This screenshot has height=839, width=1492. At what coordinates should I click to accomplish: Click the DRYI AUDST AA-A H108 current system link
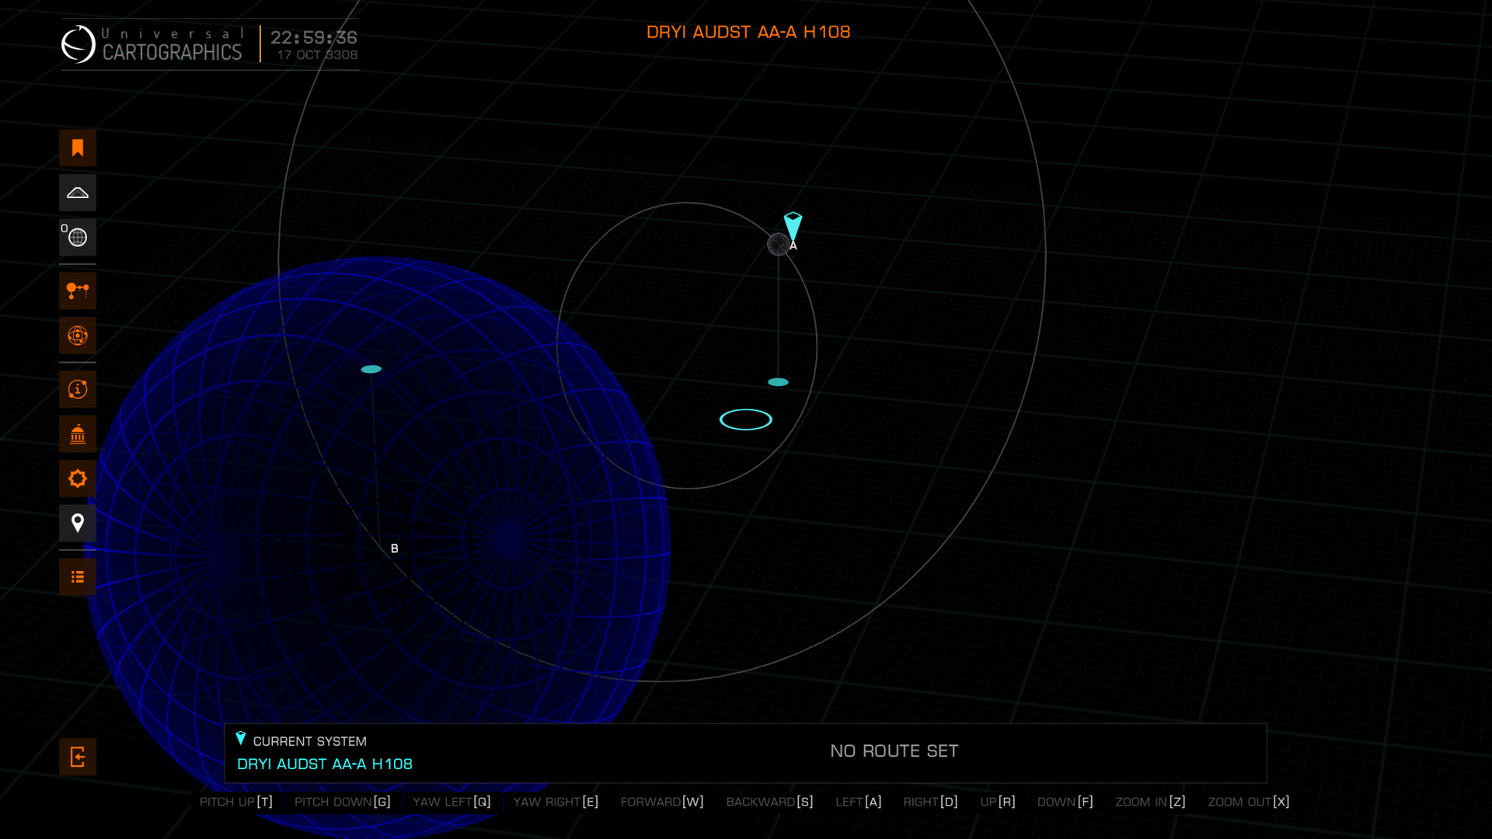point(325,764)
